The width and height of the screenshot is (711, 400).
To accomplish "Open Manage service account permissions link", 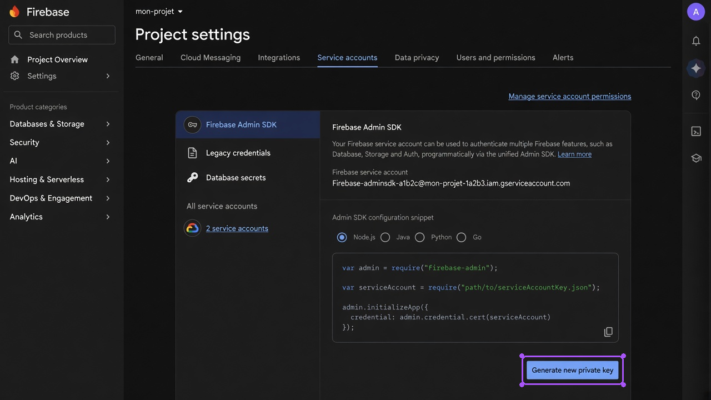I will (570, 97).
